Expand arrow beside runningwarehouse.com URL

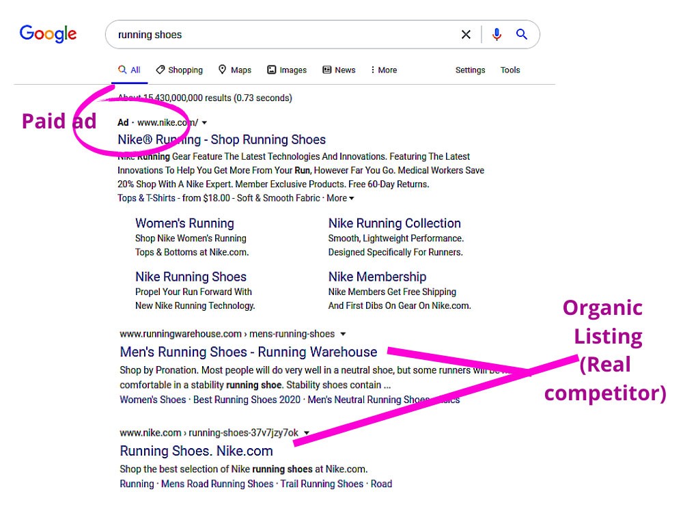pyautogui.click(x=343, y=334)
